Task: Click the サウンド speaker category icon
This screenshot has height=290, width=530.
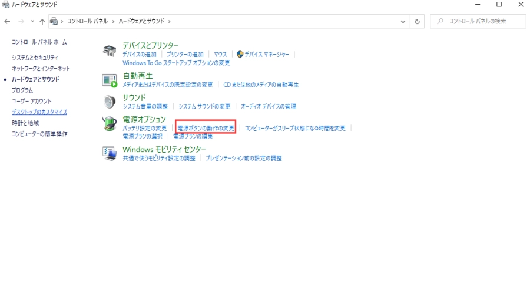Action: [x=110, y=102]
